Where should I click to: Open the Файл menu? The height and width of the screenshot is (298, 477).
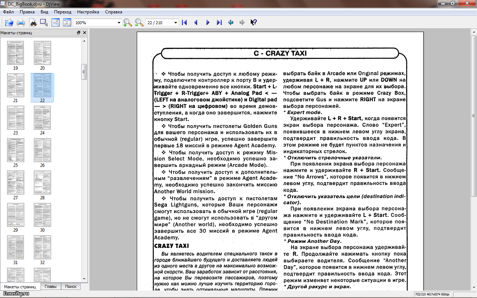8,12
